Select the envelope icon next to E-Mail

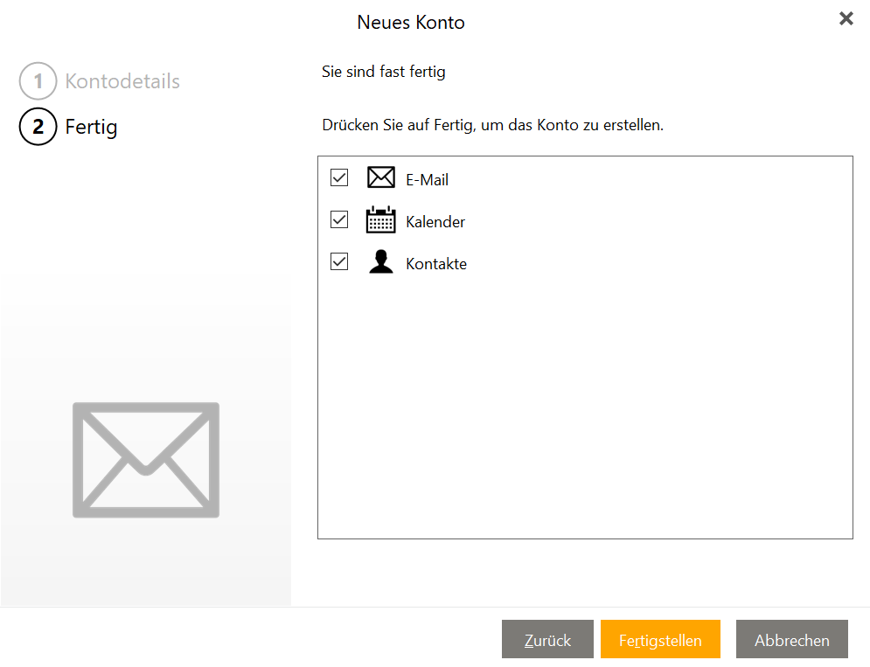[x=380, y=177]
